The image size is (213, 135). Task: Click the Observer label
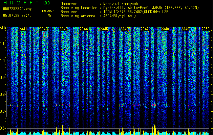(69, 4)
